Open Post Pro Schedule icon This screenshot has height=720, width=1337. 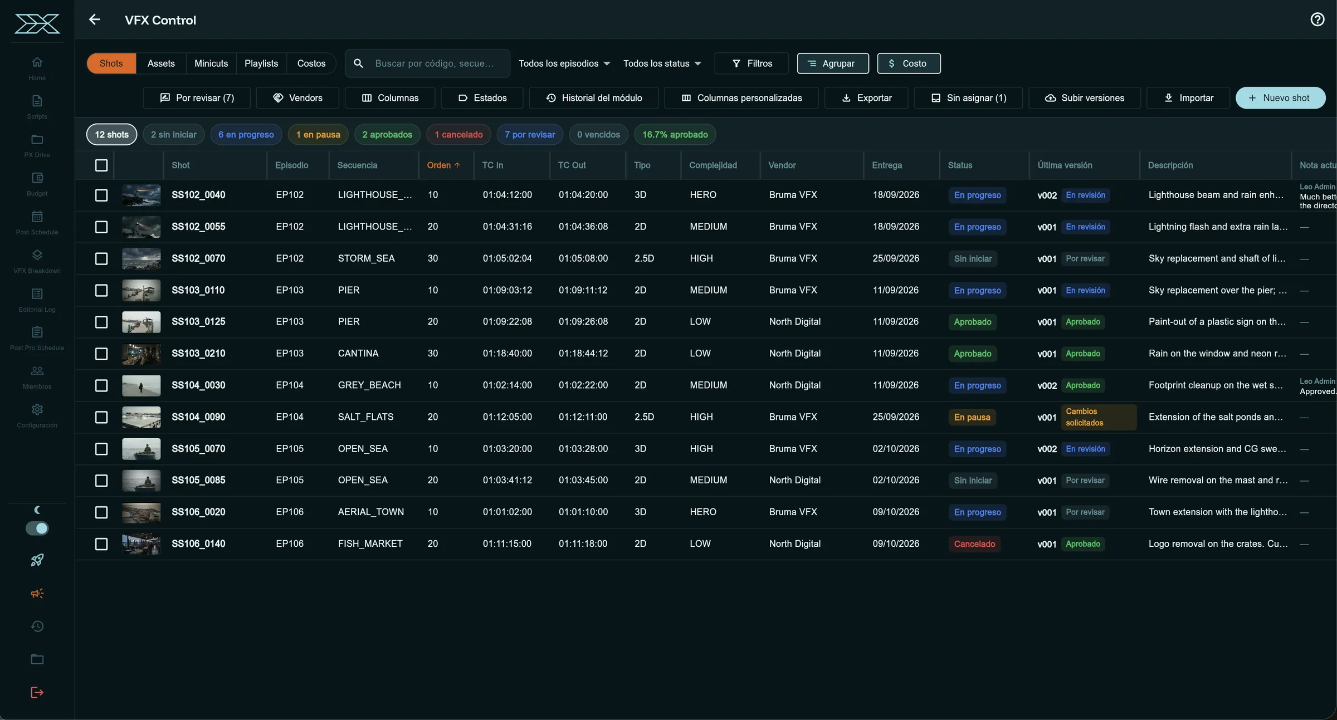37,332
